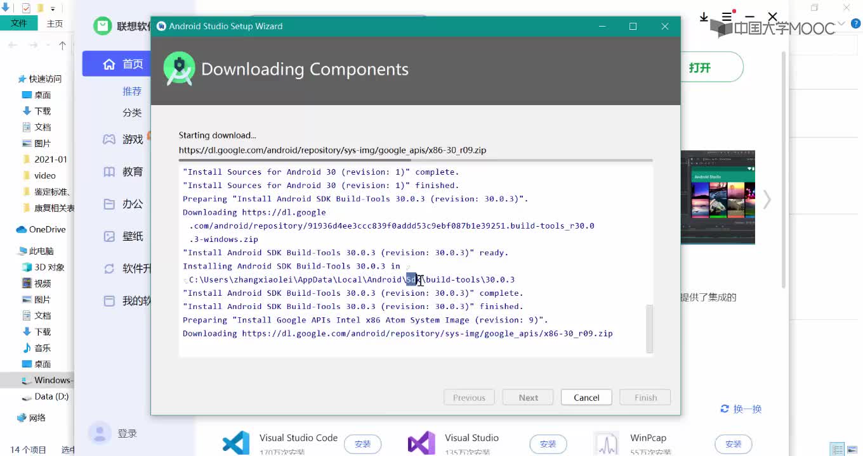Image resolution: width=863 pixels, height=456 pixels.
Task: Click the Lenovo software store logo icon
Action: [x=102, y=26]
